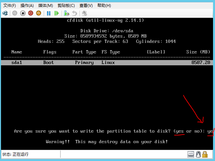
Task: Send Ctrl+Alt+Del with toolbar icon
Action: coord(5,13)
